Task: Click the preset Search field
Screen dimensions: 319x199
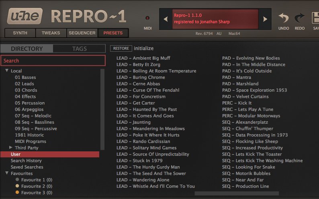Action: pos(53,60)
